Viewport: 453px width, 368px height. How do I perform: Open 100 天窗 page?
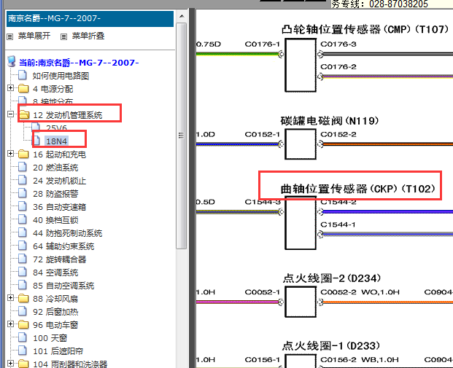[x=50, y=338]
